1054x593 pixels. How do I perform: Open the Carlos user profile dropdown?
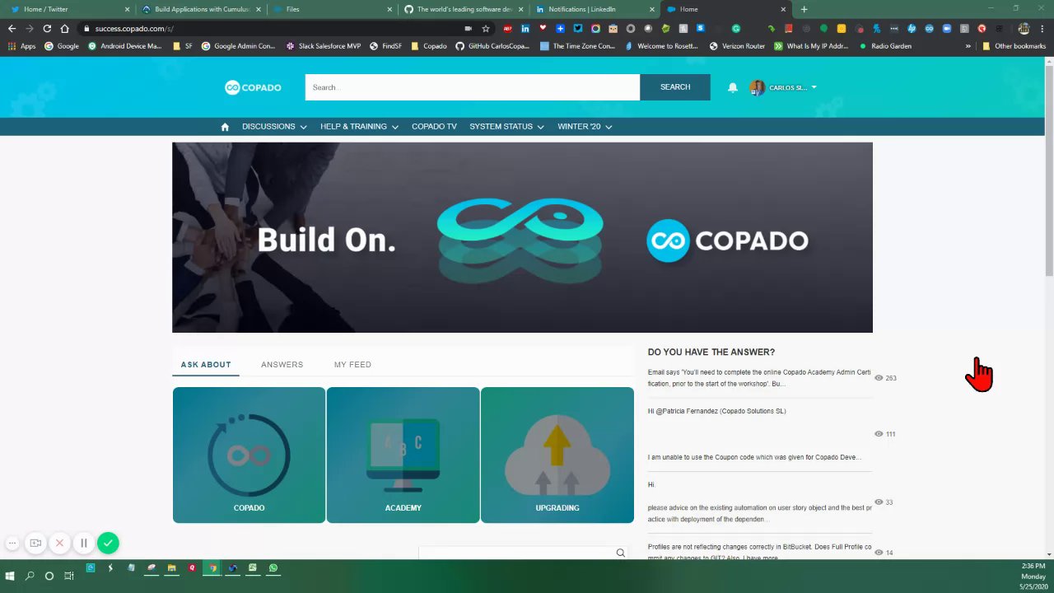(783, 87)
